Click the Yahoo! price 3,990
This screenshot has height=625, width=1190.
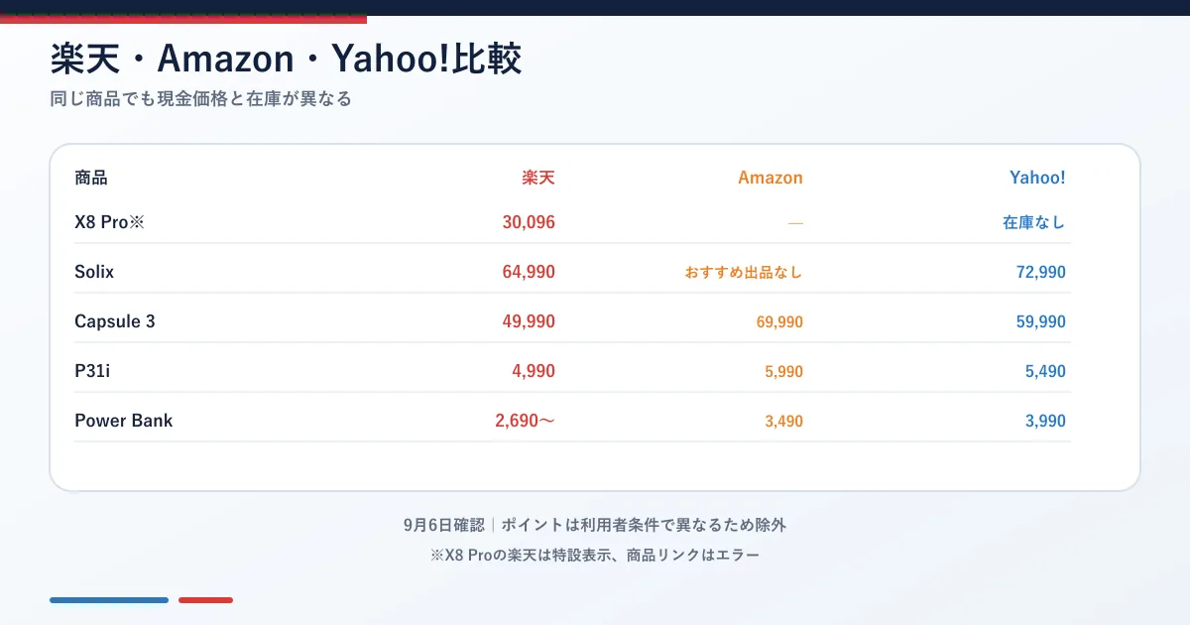coord(1046,421)
